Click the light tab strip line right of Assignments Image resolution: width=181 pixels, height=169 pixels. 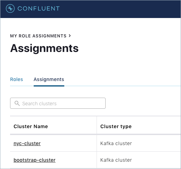pyautogui.click(x=122, y=86)
